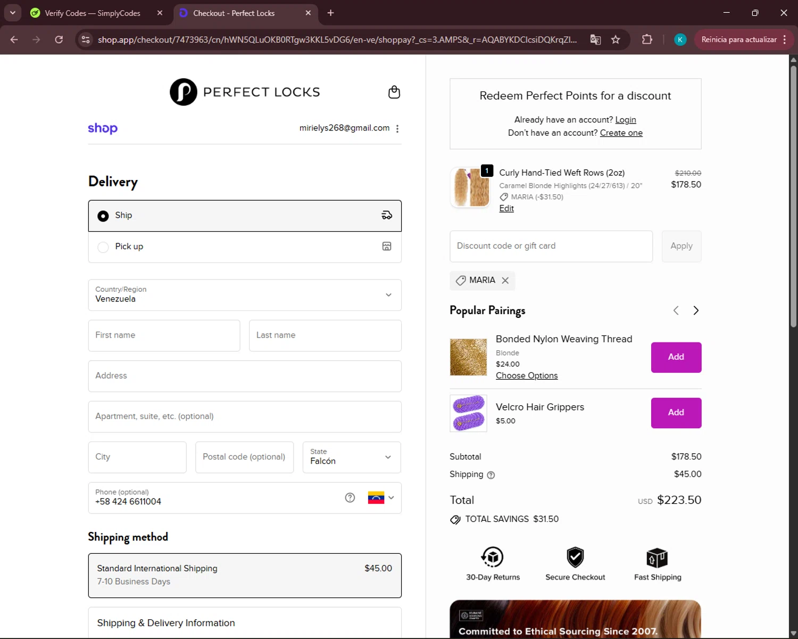
Task: Click the $223.50 total amount
Action: coord(679,500)
